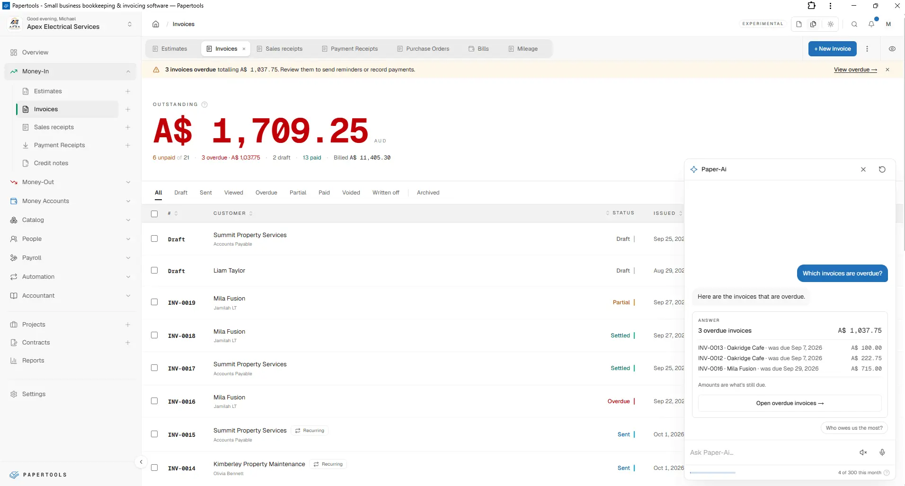Open the invoices more-options kebab menu
905x486 pixels.
(867, 49)
